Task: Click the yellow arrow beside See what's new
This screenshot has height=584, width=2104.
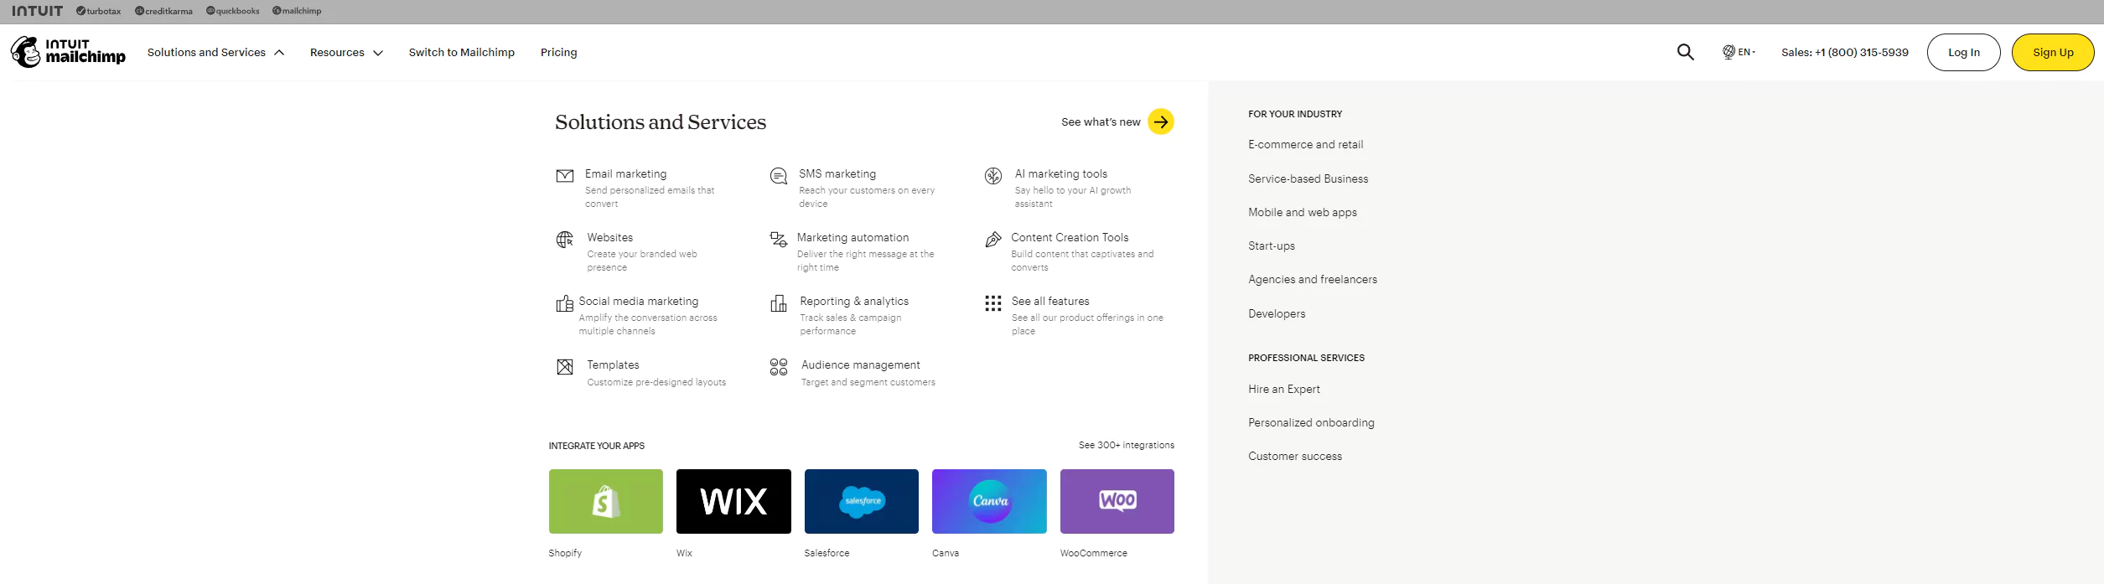Action: [x=1161, y=121]
